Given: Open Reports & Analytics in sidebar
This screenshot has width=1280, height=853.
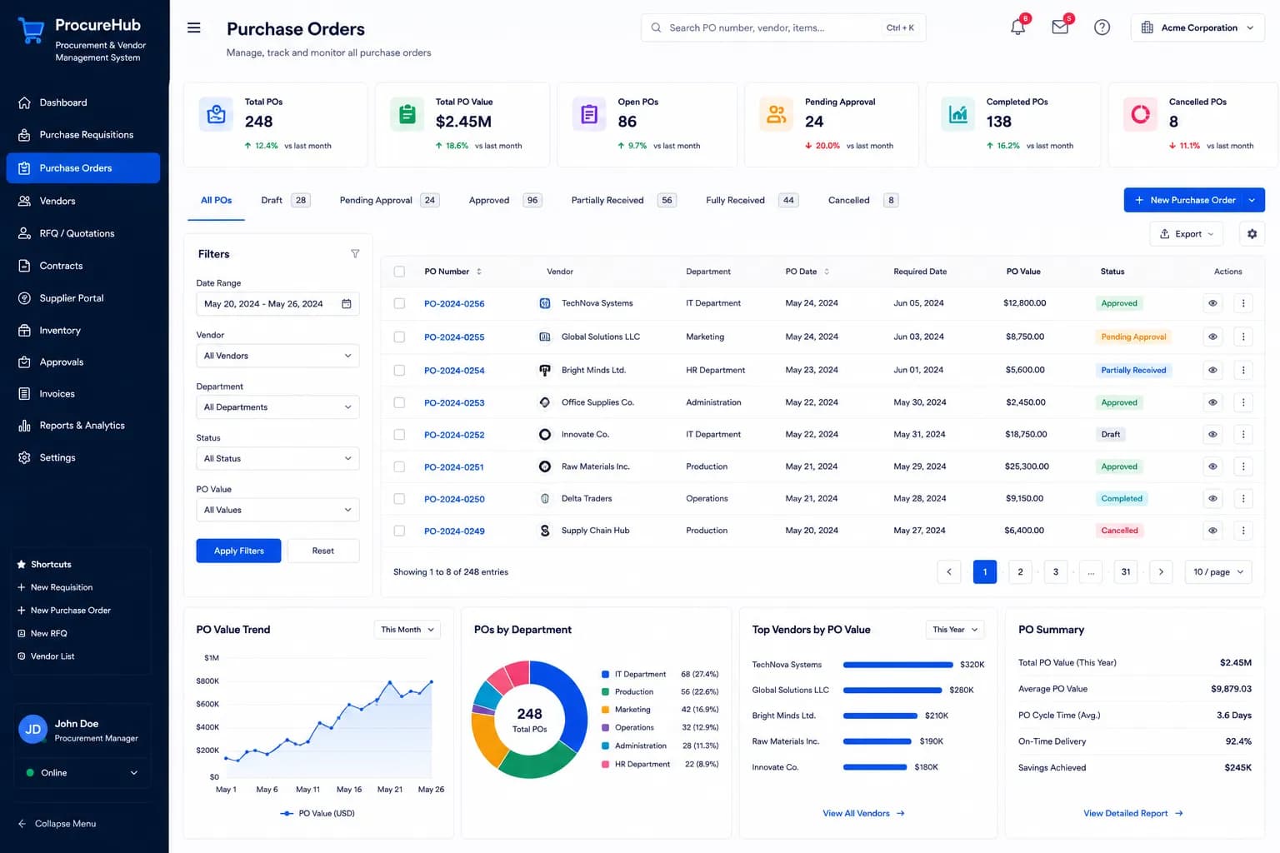Looking at the screenshot, I should tap(82, 426).
